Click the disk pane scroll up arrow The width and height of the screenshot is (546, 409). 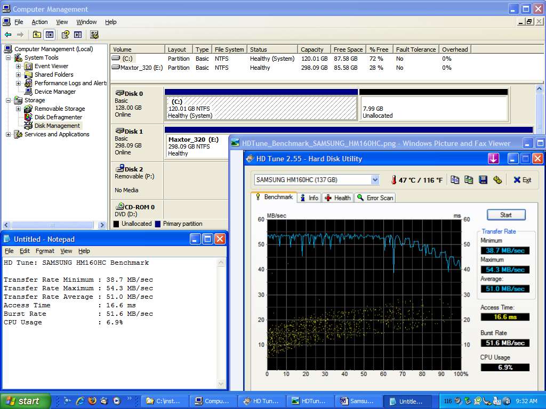point(539,88)
